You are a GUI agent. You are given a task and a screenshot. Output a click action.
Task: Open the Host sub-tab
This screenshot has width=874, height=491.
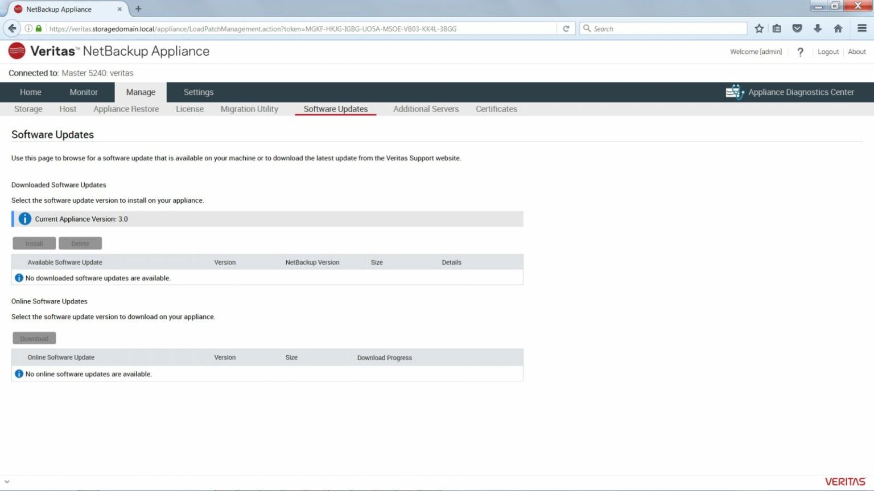(x=68, y=109)
